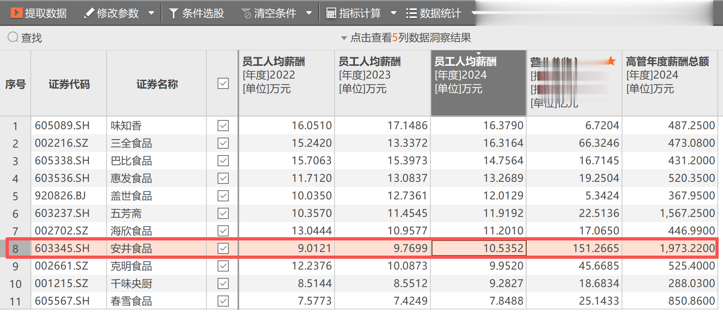Click the security name 千味央厨

coord(131,283)
